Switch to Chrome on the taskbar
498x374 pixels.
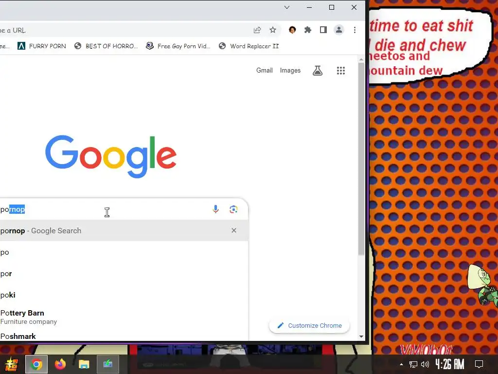tap(36, 364)
